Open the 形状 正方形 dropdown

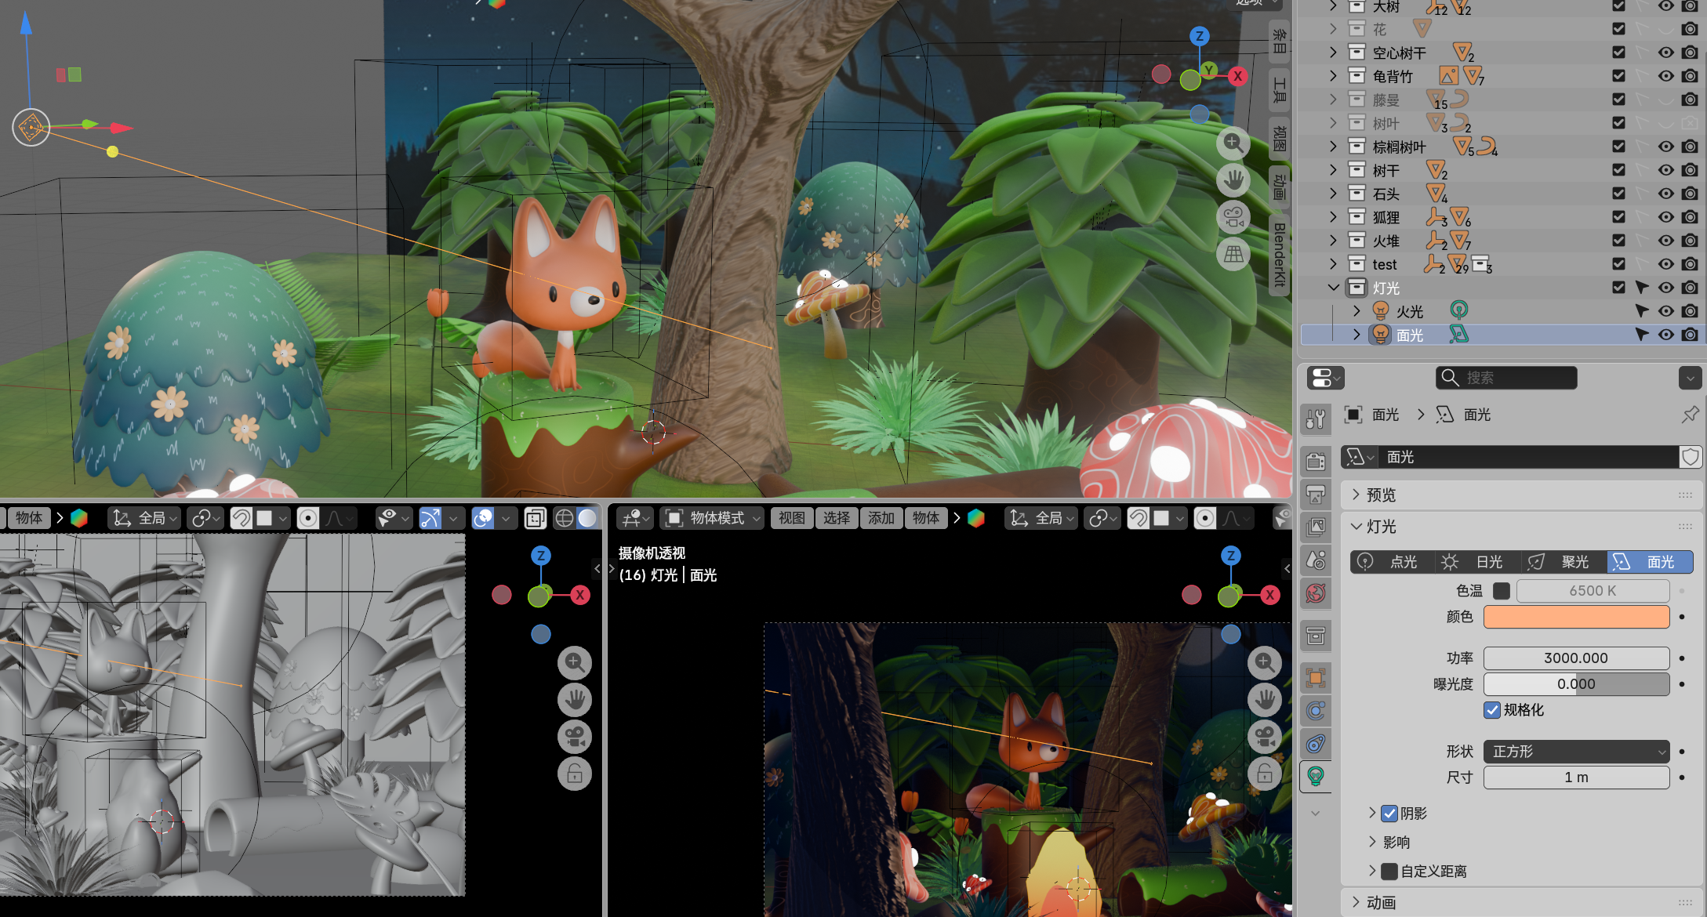(x=1576, y=752)
